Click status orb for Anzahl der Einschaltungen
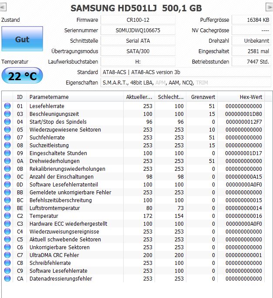The image size is (273, 298). pos(7,176)
